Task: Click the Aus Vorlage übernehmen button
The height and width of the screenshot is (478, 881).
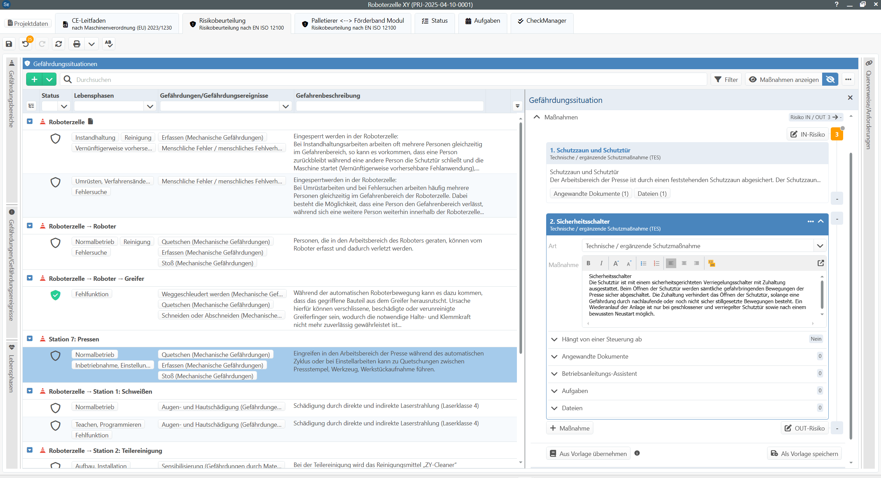Action: coord(588,453)
